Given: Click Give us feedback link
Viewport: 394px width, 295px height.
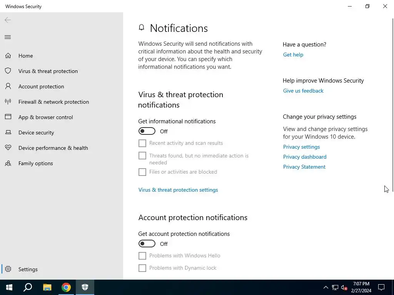Looking at the screenshot, I should [x=303, y=91].
